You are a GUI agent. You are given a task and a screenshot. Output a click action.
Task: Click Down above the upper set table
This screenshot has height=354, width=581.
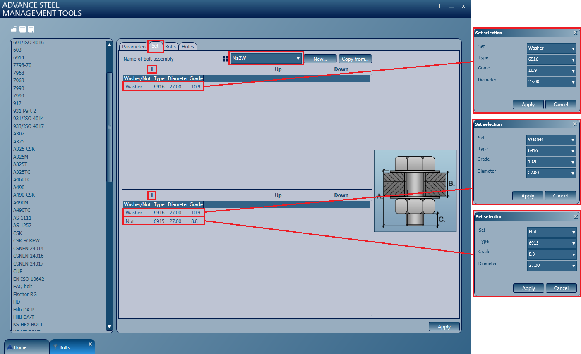[341, 69]
